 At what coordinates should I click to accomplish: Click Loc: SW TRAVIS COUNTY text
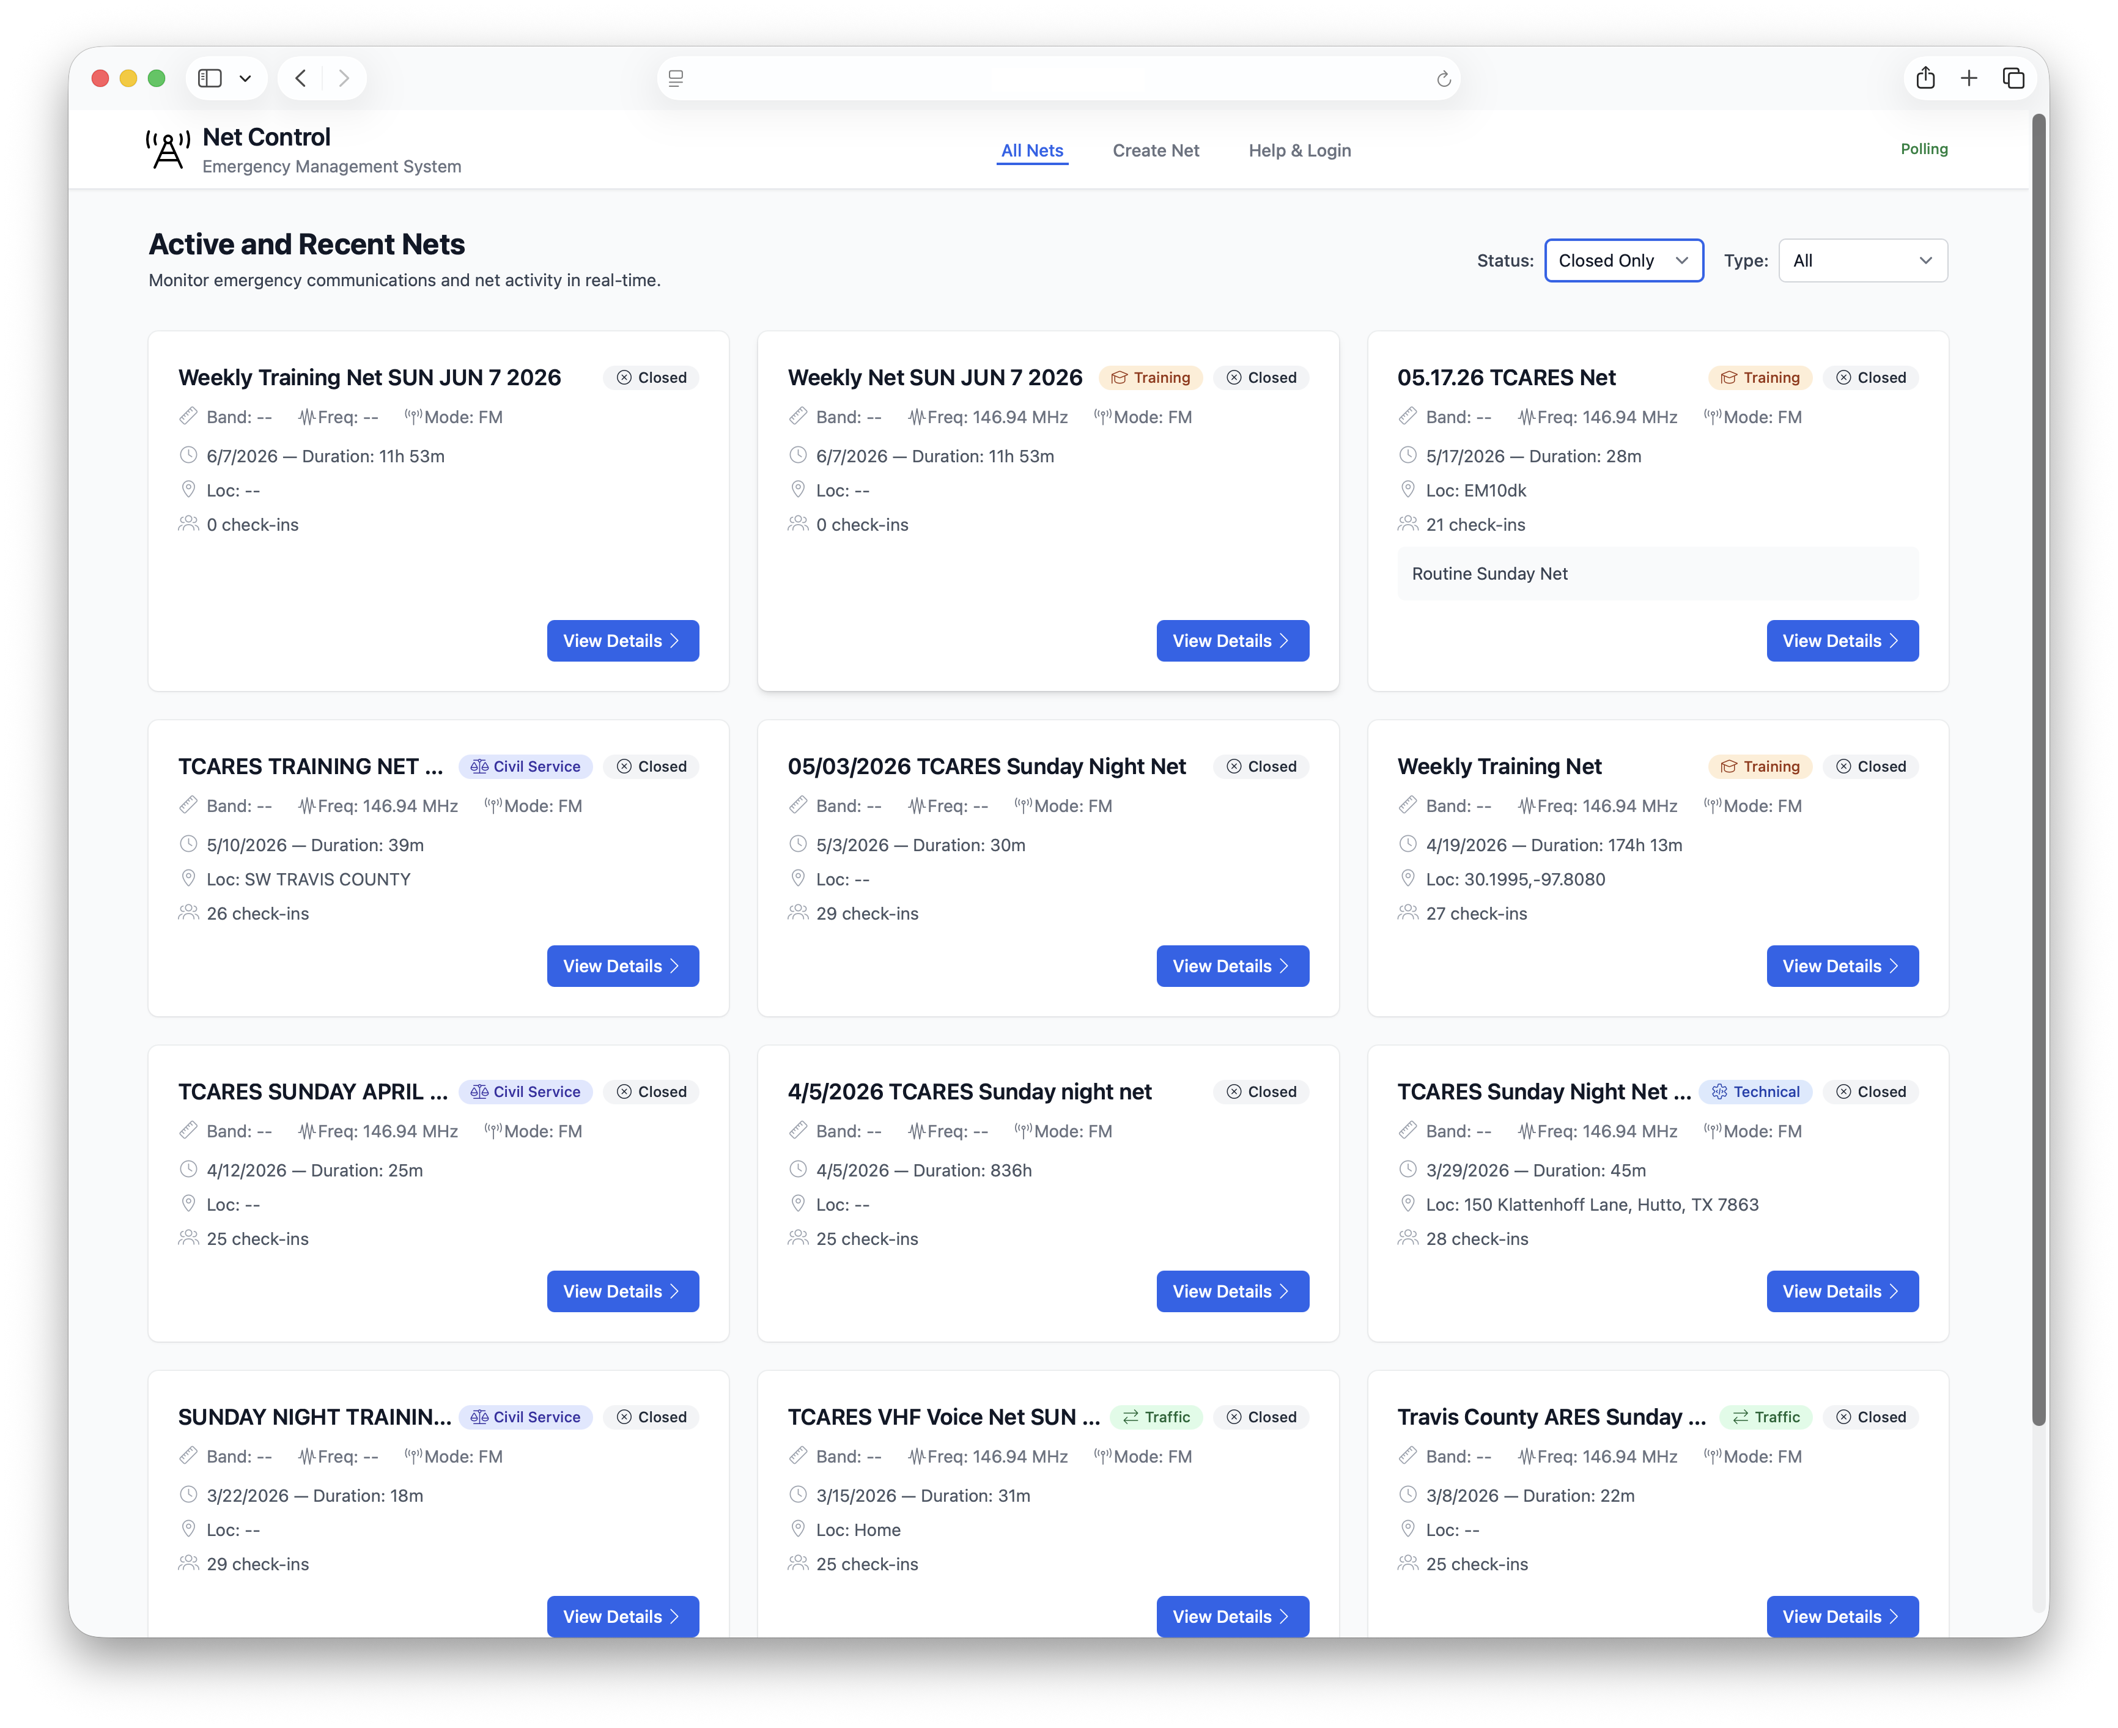point(309,879)
